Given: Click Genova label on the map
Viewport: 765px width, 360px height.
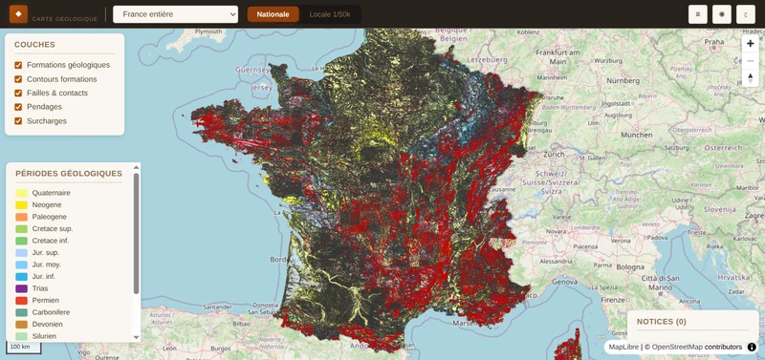Looking at the screenshot, I should click(565, 282).
